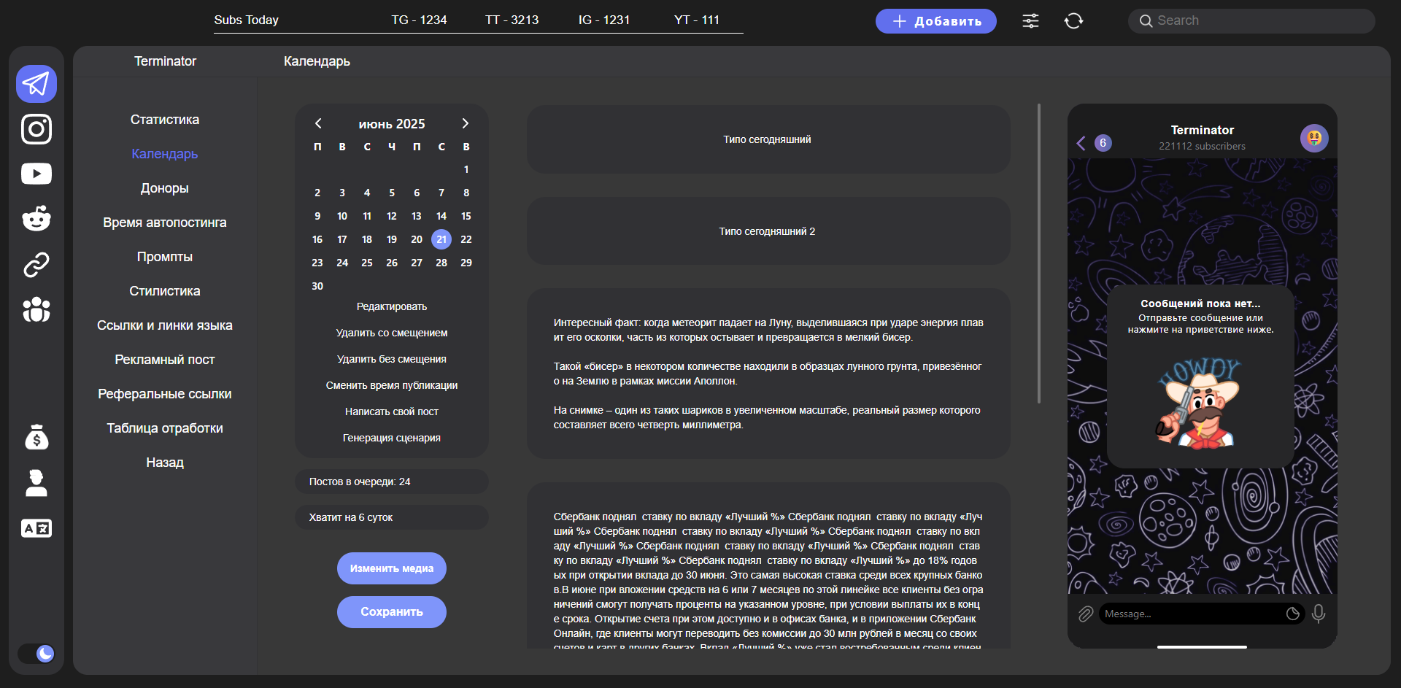Open the Статистика menu item
The width and height of the screenshot is (1401, 688).
(x=165, y=120)
